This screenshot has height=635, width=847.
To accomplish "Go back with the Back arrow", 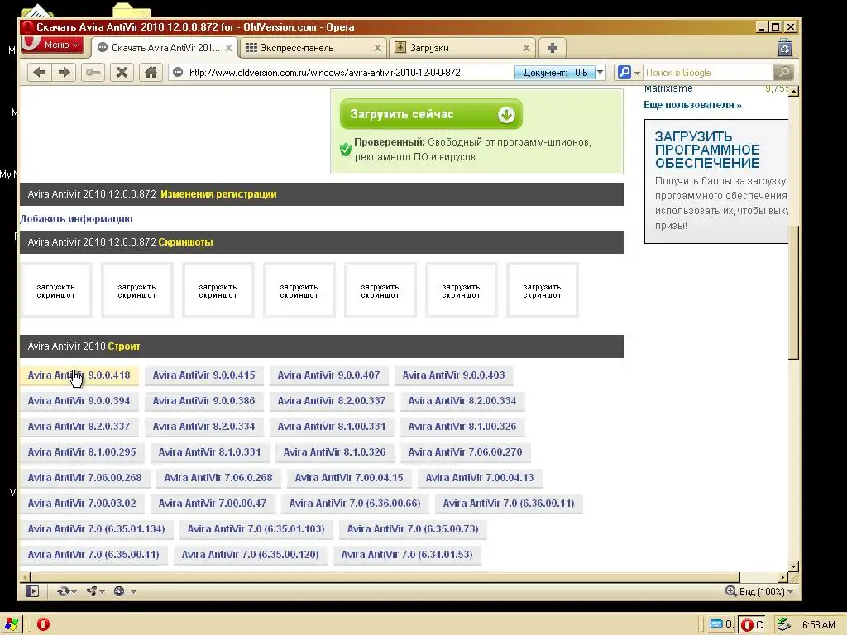I will click(39, 73).
